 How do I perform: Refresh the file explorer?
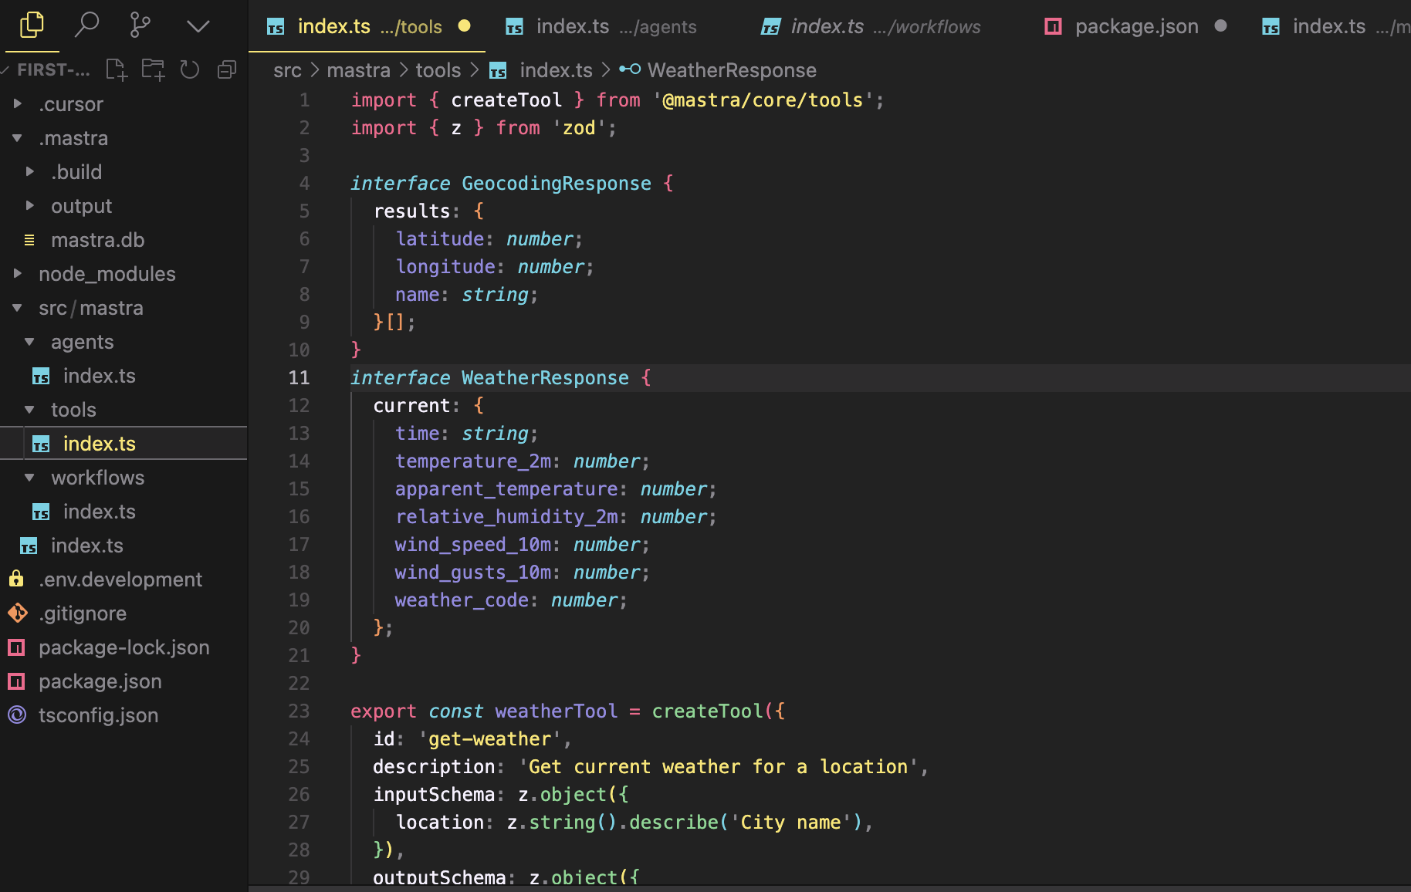[x=190, y=70]
